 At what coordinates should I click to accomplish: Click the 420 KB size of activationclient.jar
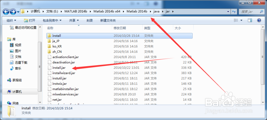pyautogui.click(x=186, y=57)
